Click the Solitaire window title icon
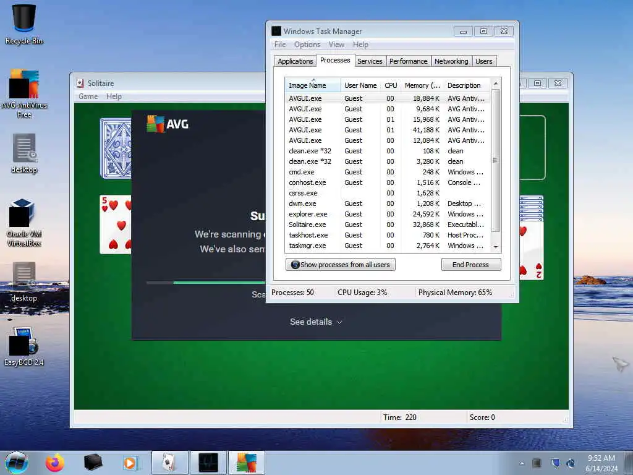Viewport: 633px width, 475px height. click(80, 83)
